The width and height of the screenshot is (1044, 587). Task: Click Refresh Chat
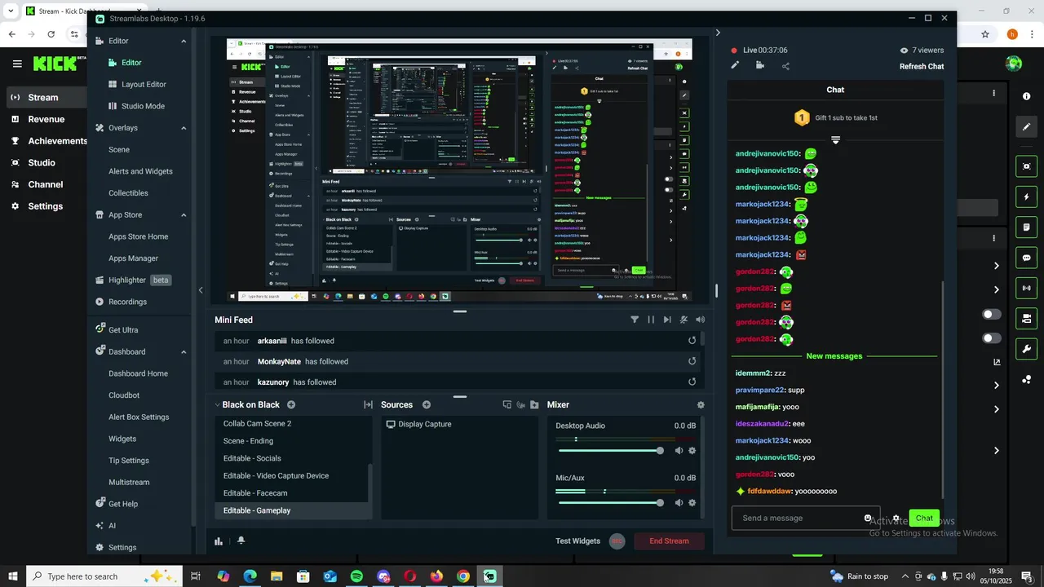922,67
